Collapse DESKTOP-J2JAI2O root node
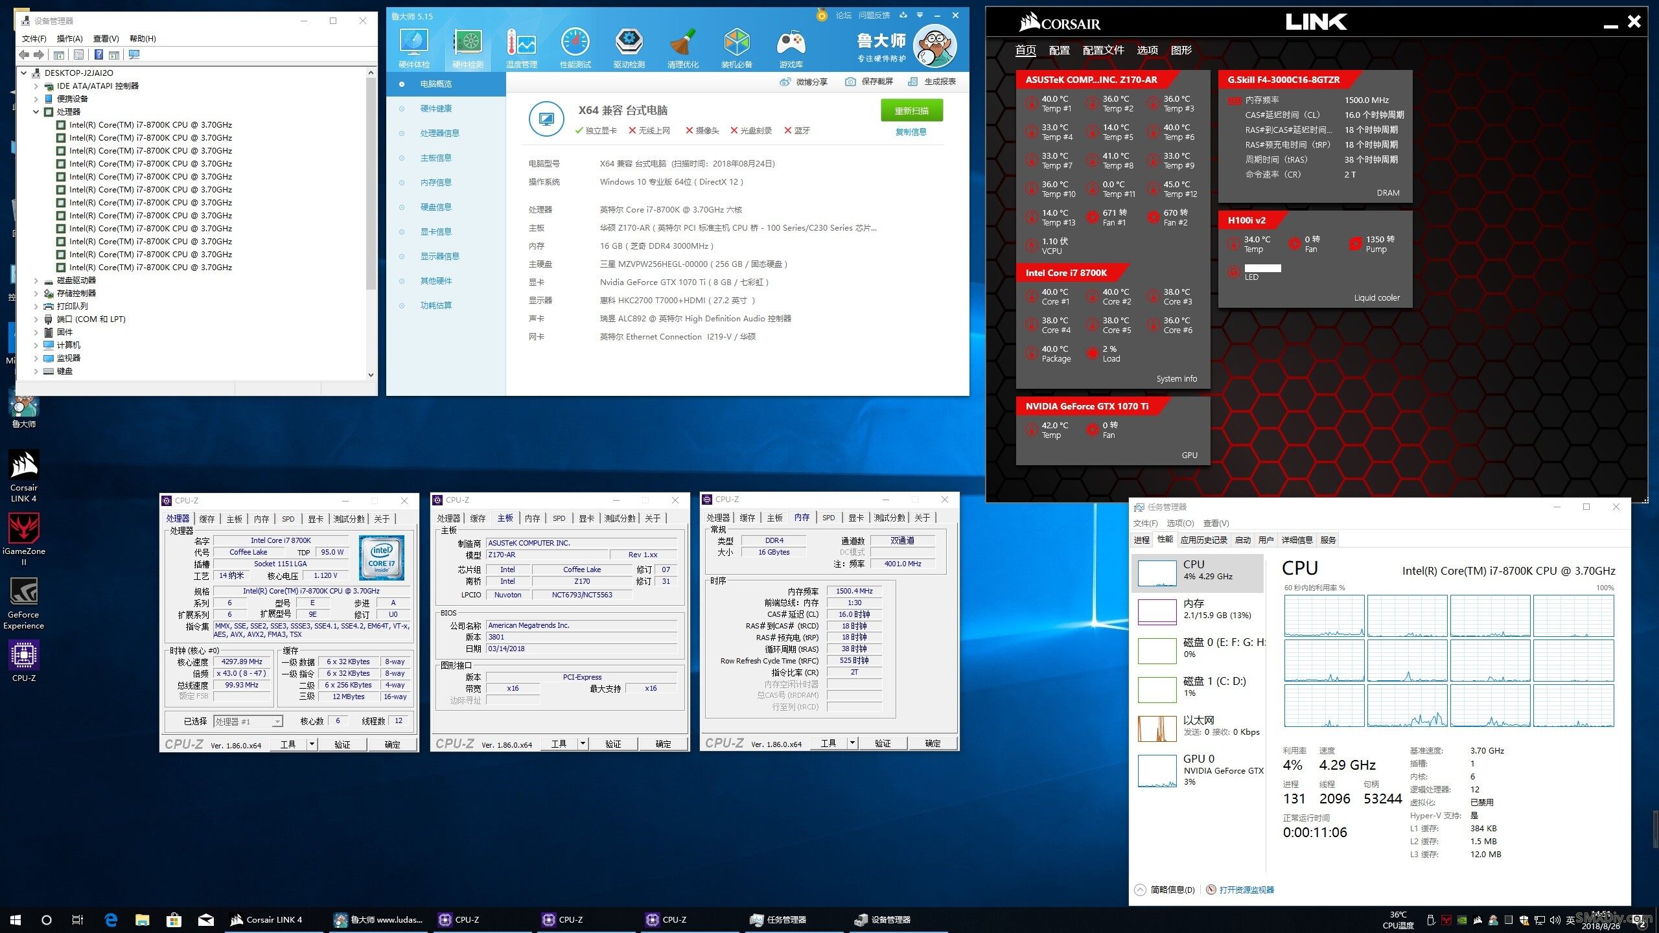Viewport: 1659px width, 933px height. point(24,73)
